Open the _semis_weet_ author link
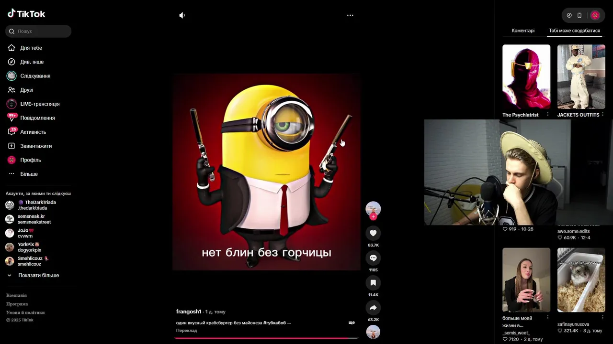Screen dimensions: 613x344 click(516, 333)
